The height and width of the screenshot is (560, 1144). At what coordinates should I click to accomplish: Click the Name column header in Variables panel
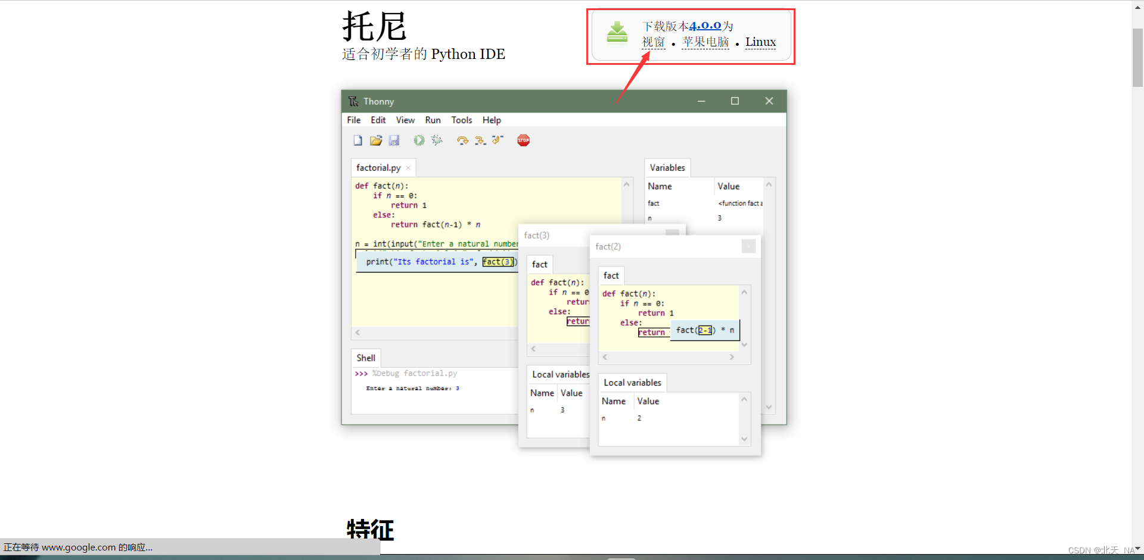660,186
